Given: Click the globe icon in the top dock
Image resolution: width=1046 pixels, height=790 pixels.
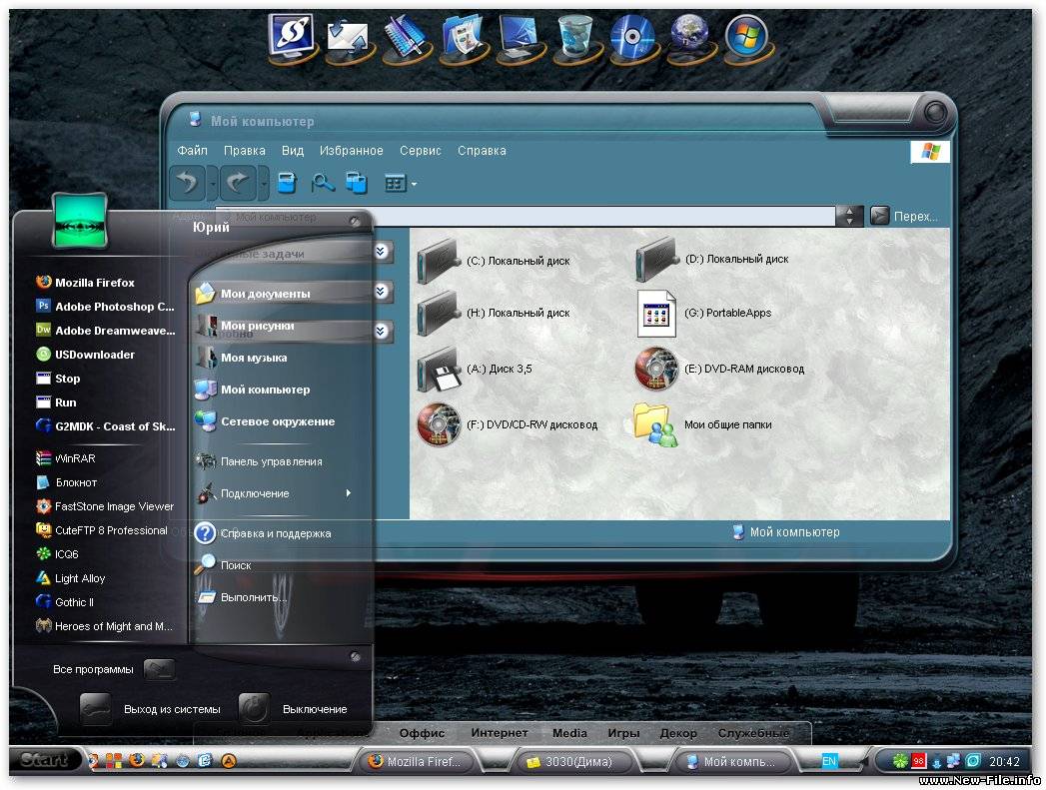Looking at the screenshot, I should click(689, 37).
